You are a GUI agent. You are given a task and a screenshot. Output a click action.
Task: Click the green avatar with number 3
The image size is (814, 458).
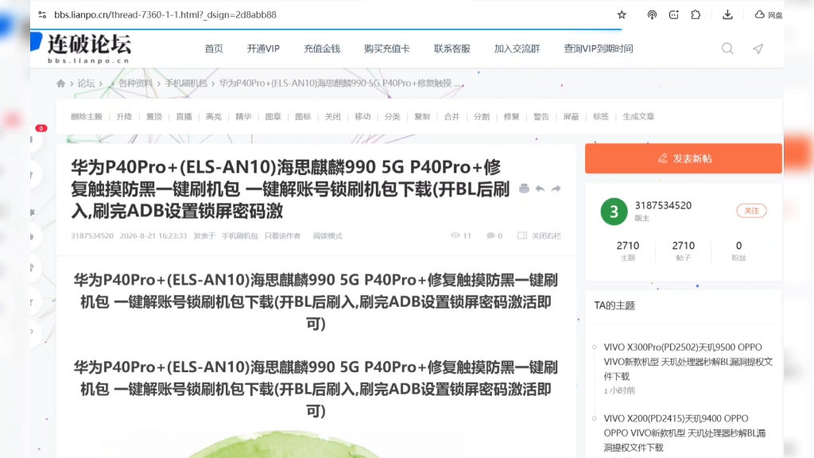click(614, 212)
